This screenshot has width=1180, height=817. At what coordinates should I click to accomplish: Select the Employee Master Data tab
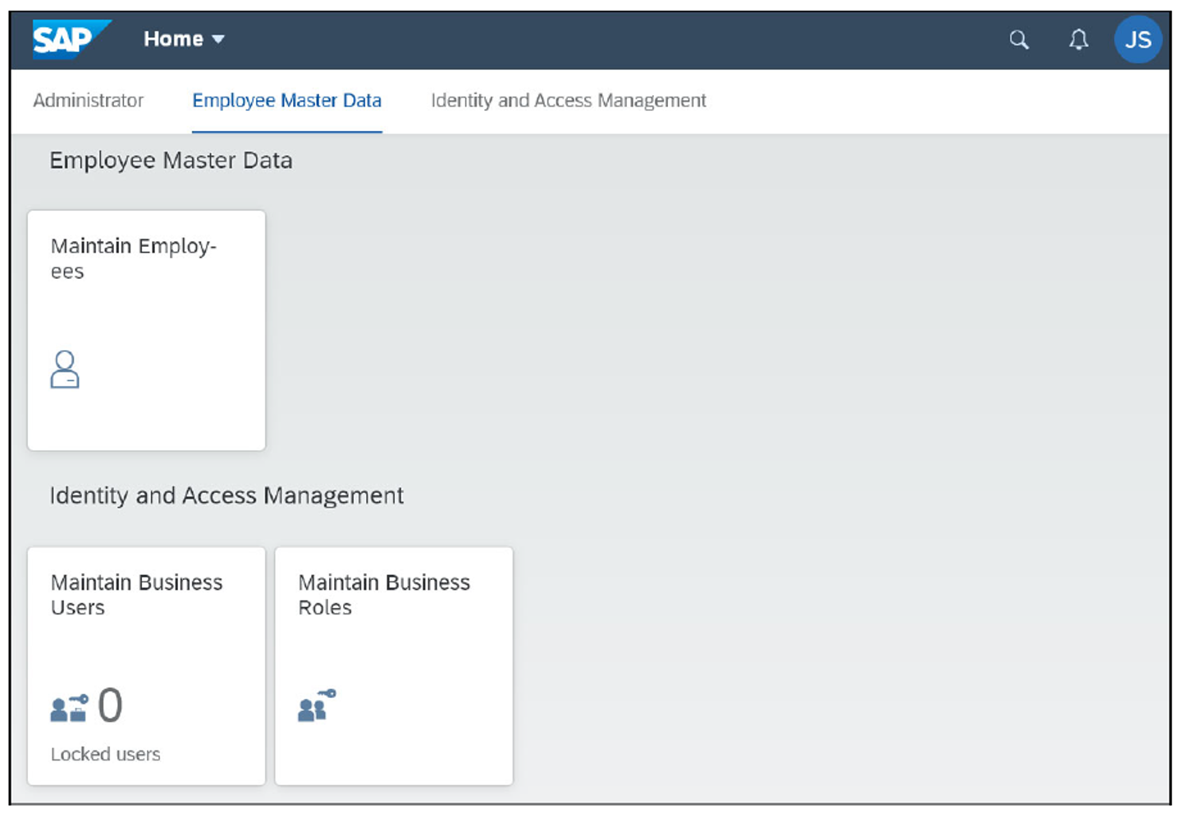[286, 100]
